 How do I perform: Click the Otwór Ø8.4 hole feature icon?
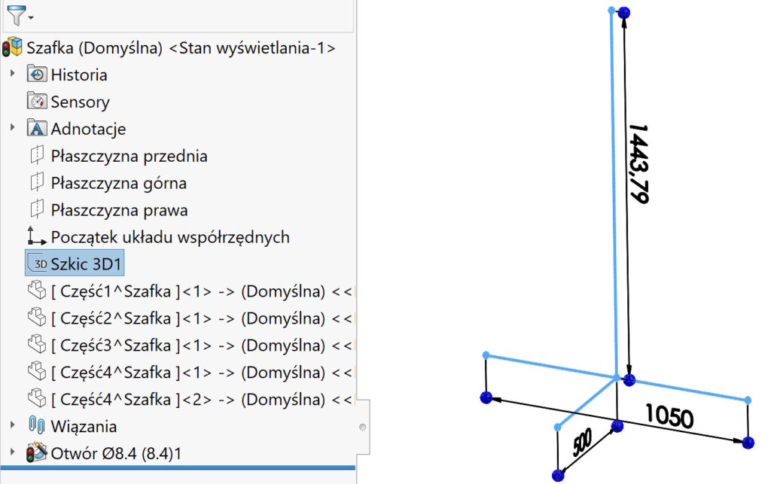pyautogui.click(x=36, y=453)
